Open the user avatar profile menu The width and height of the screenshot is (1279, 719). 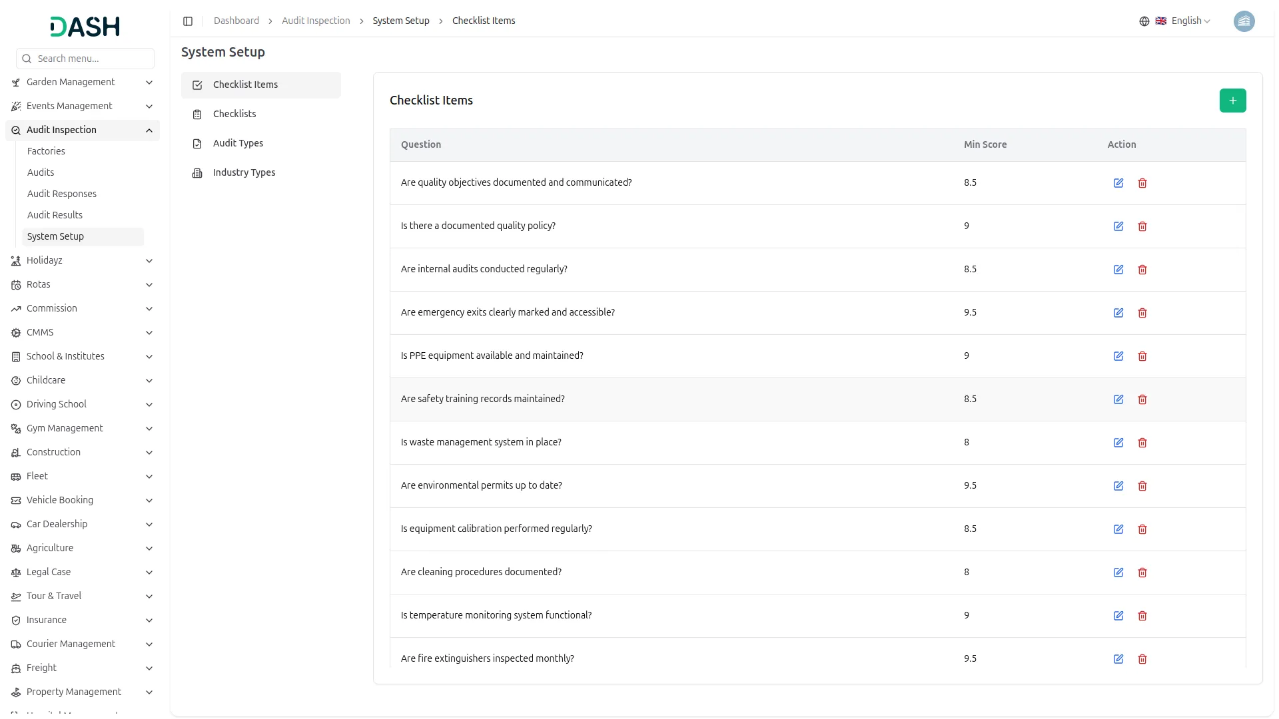(x=1244, y=21)
